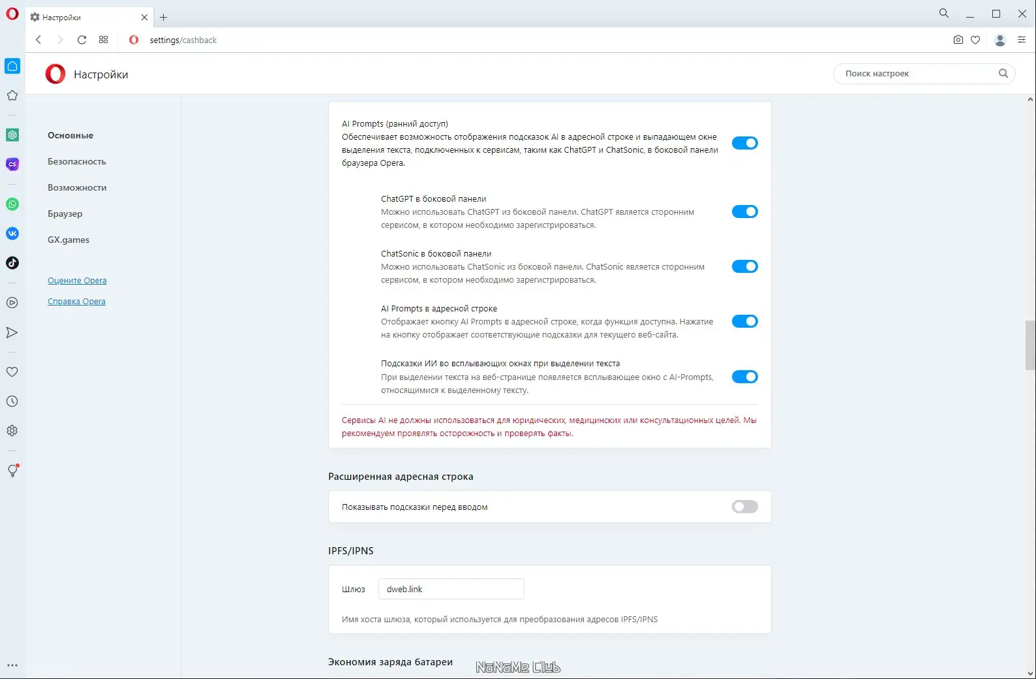The width and height of the screenshot is (1036, 679).
Task: Enable Показывать подсказки перед вводом switch
Action: point(744,507)
